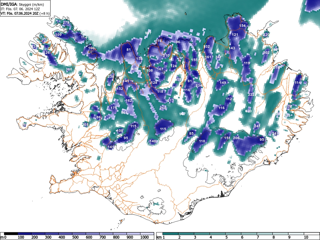Click the visibility value 85 on the map
This screenshot has width=320, height=240.
191,133
